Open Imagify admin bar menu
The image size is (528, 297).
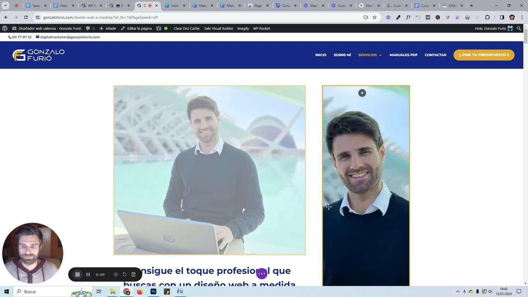click(x=243, y=28)
